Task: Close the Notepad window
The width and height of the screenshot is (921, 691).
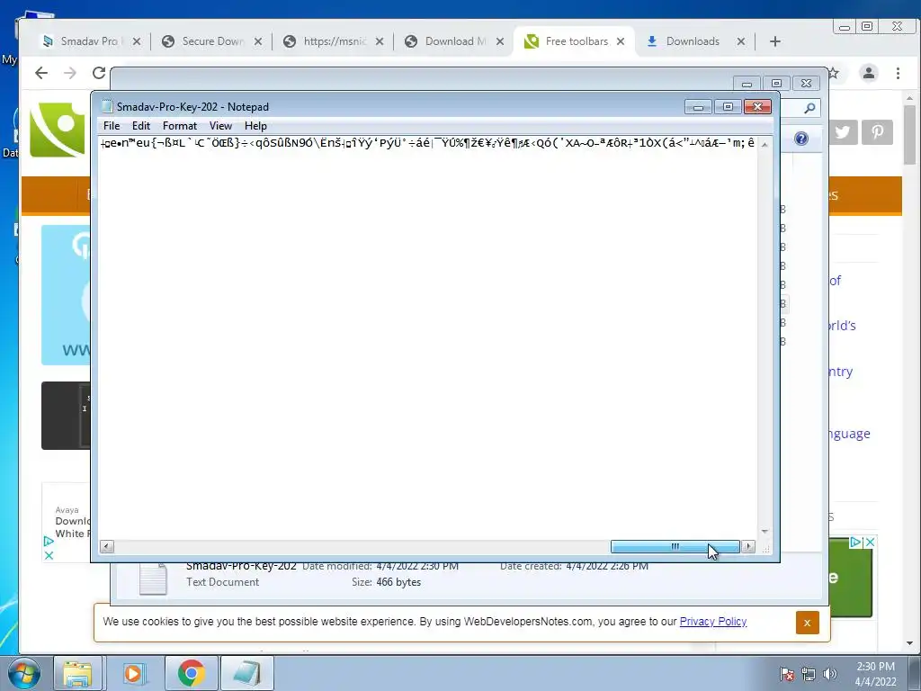Action: [757, 107]
